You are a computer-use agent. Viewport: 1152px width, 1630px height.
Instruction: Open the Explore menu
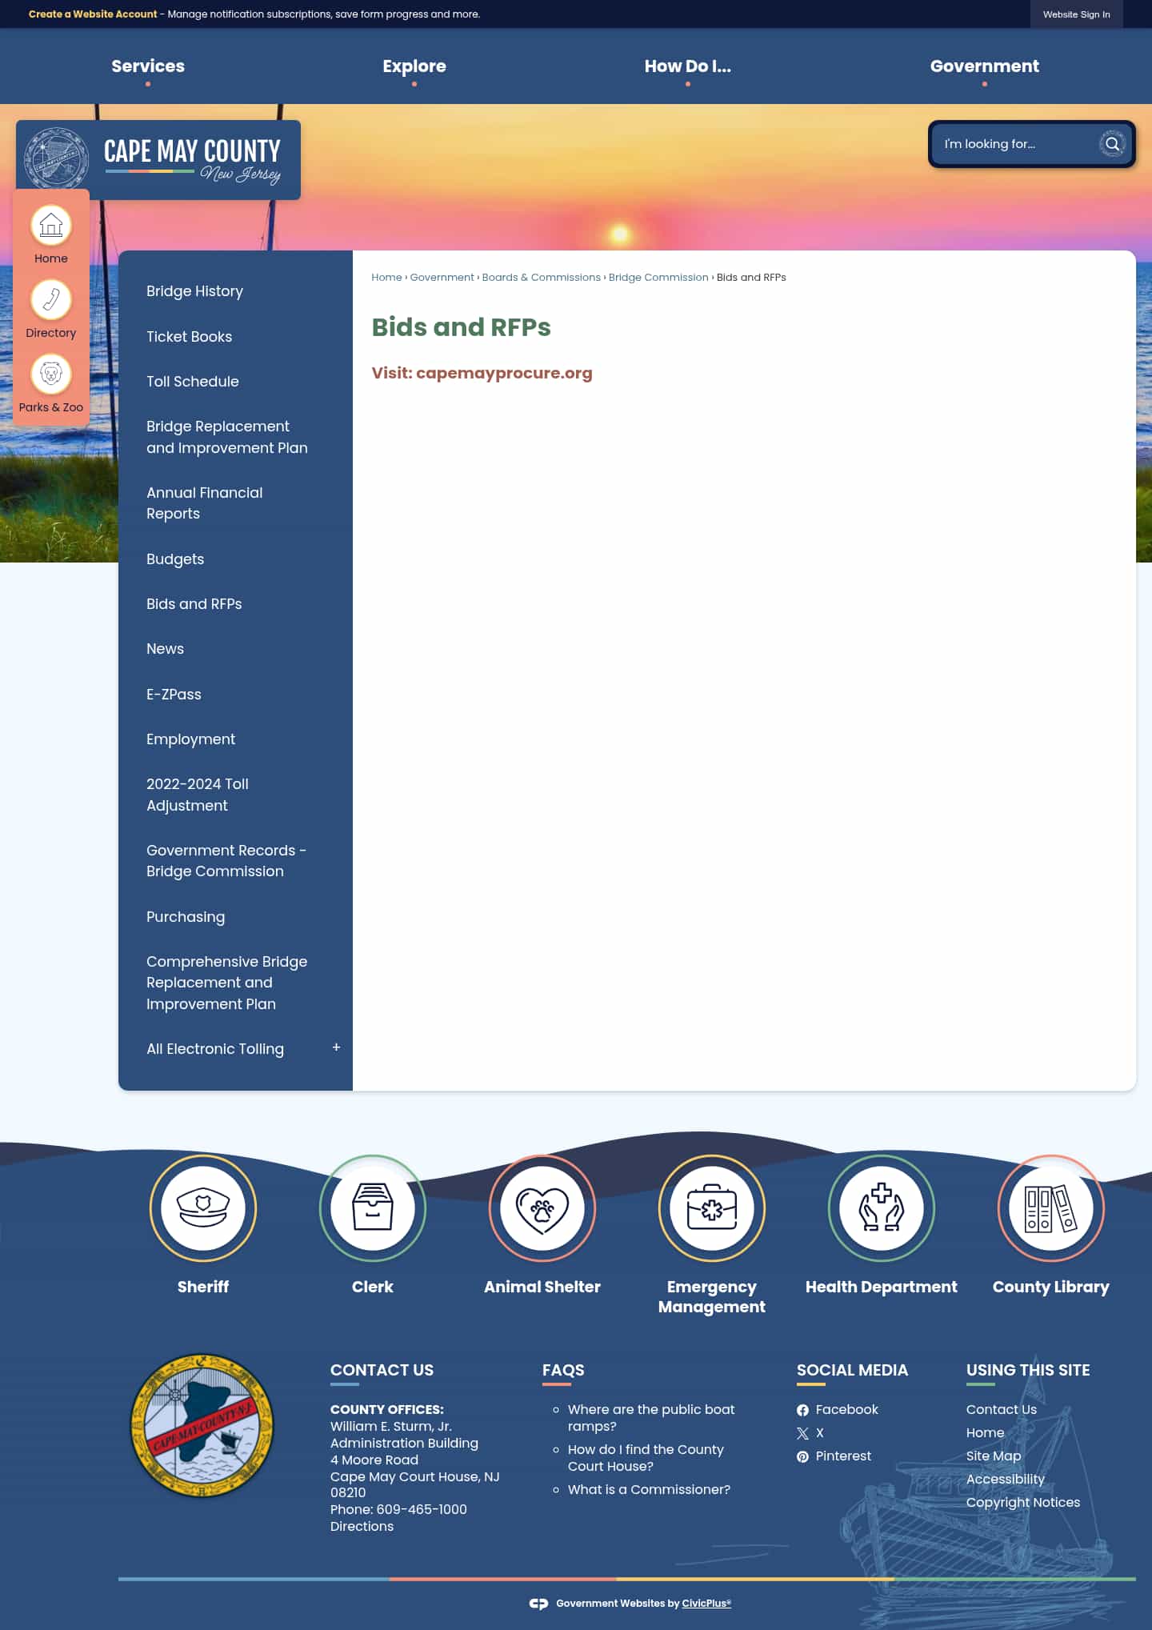click(x=414, y=66)
